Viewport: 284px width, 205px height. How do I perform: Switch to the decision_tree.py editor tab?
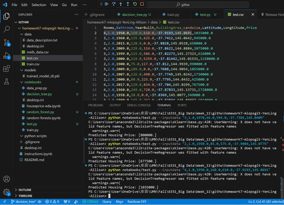pos(136,15)
